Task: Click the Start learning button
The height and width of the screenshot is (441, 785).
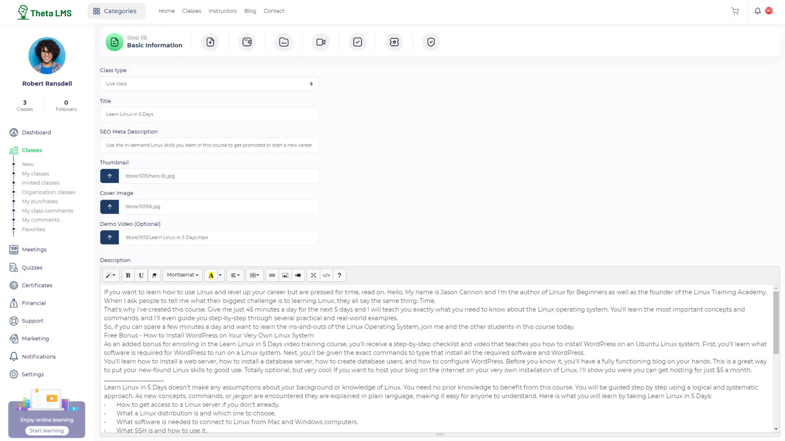Action: pyautogui.click(x=47, y=430)
